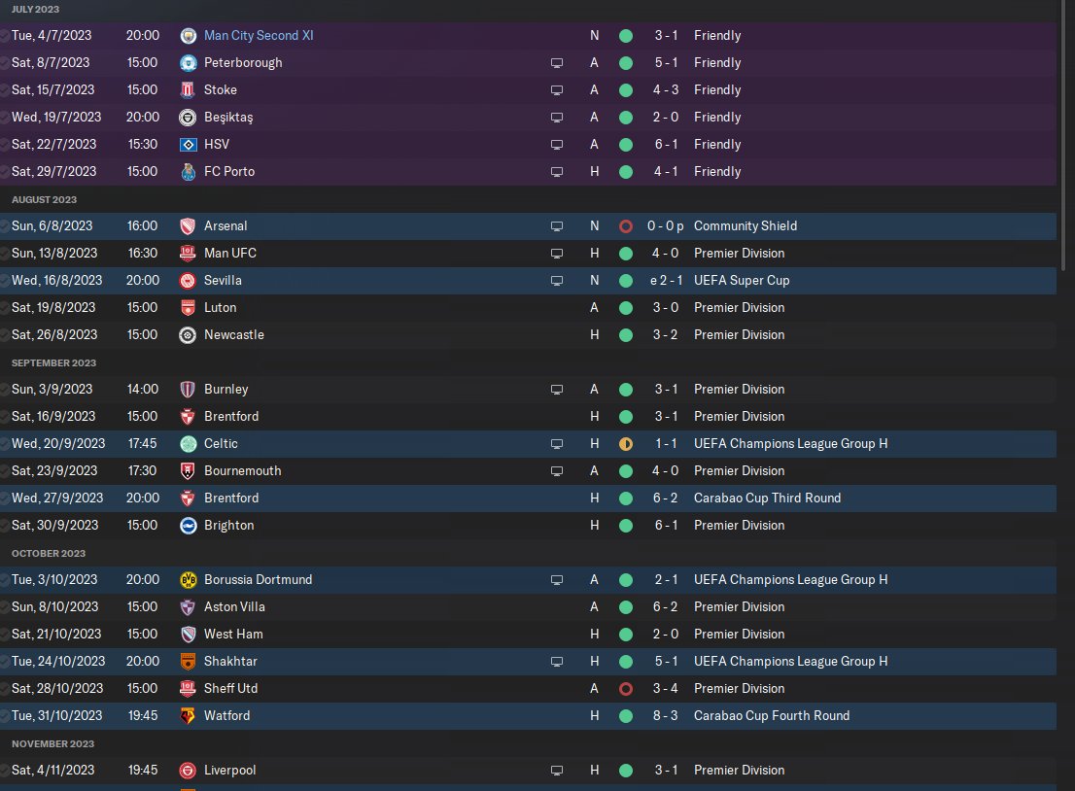Click the Borussia Dortmund yellow badge
This screenshot has height=791, width=1075.
189,580
